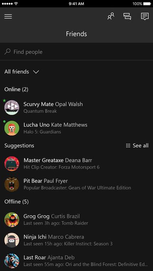Tap the Suggestions section header
Viewport: 153px width, 271px height.
tap(19, 146)
